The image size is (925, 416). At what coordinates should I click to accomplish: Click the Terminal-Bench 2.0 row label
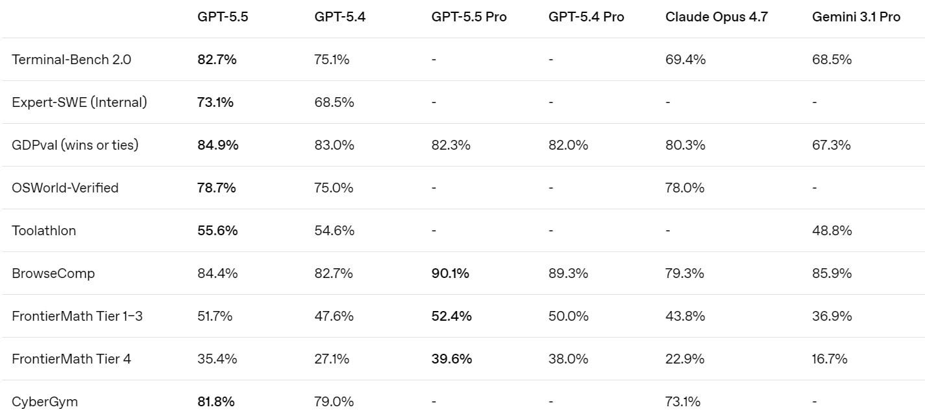pyautogui.click(x=71, y=60)
